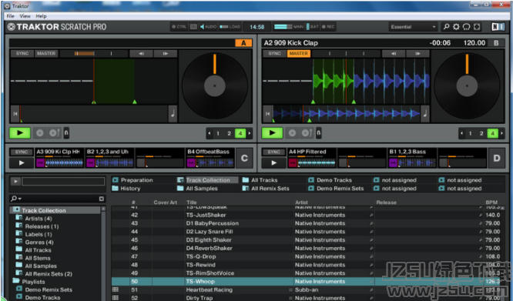Click tempo bend up on Deck A
Screen dimensions: 513x301
[166, 54]
